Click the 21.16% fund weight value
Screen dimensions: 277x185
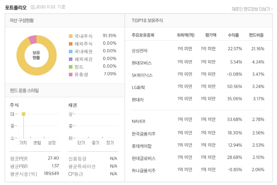pos(258,49)
